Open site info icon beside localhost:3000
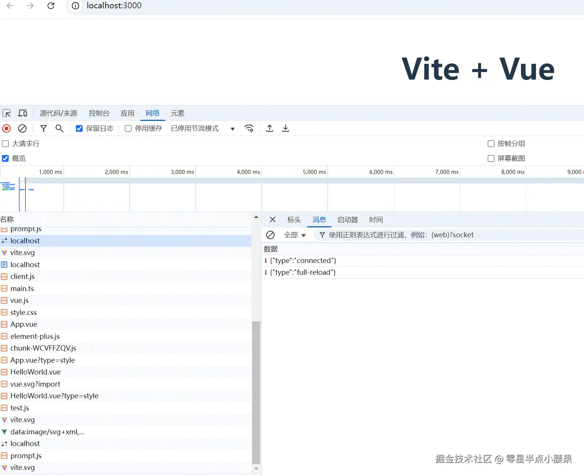The image size is (584, 476). coord(75,6)
